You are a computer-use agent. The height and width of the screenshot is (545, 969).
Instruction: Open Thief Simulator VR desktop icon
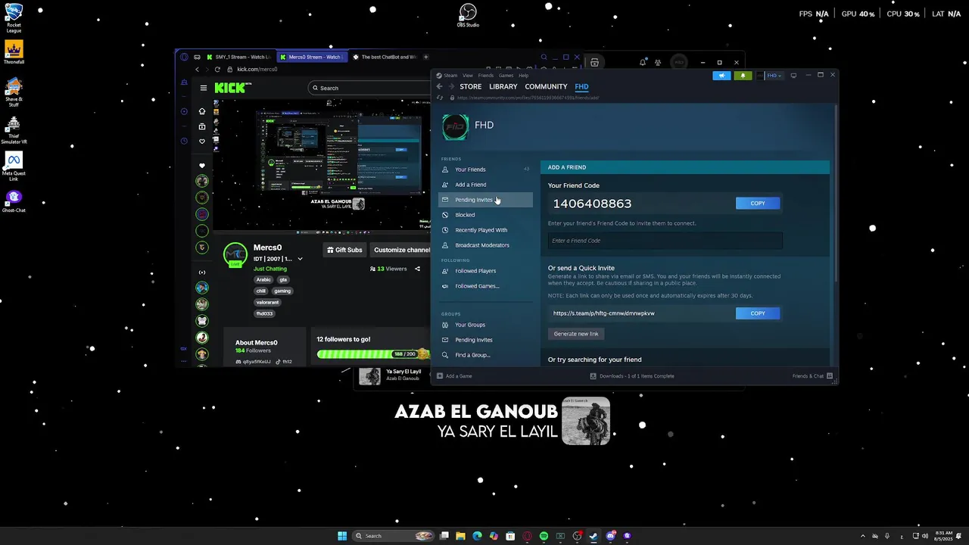14,130
